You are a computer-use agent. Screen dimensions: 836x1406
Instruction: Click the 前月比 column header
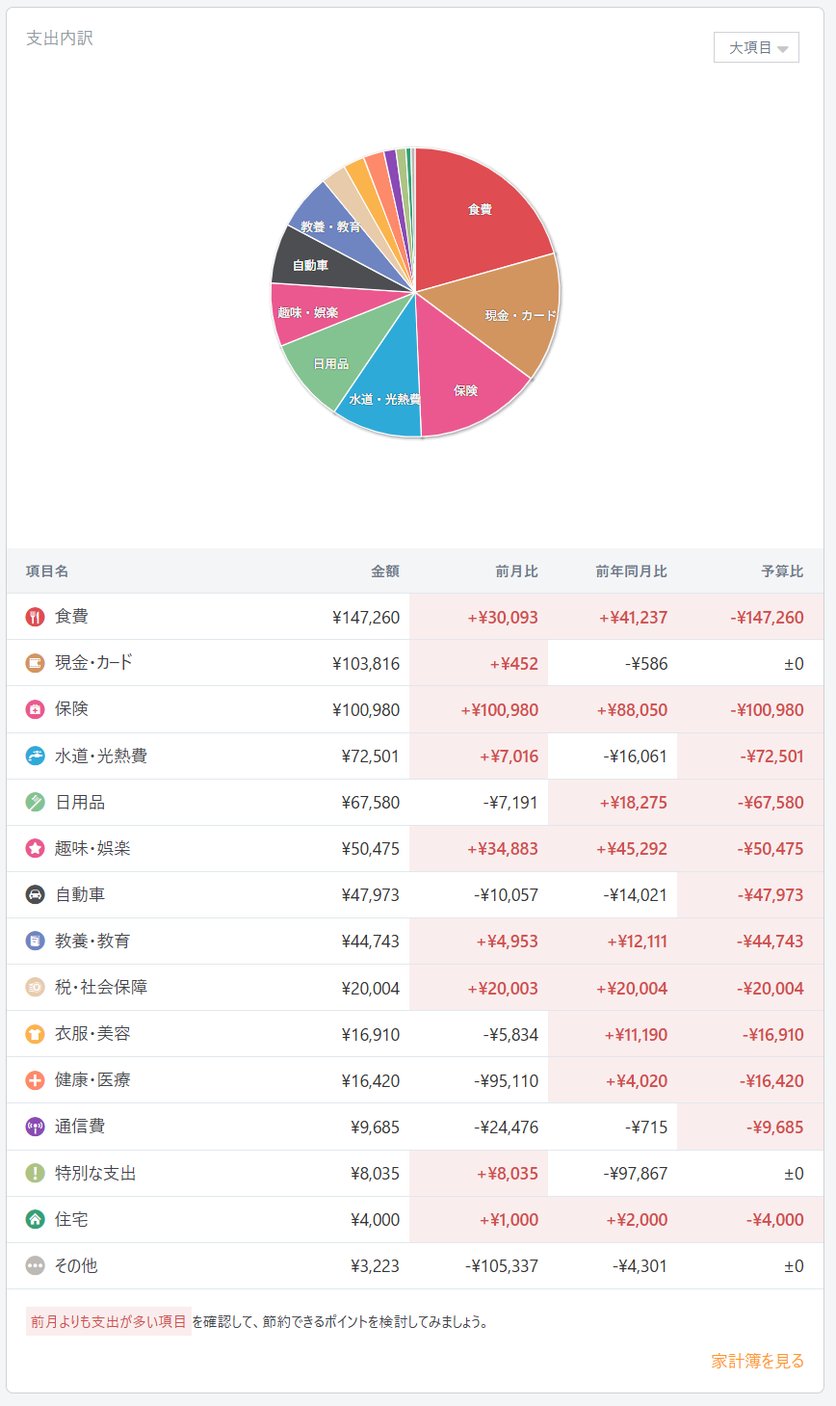(516, 571)
